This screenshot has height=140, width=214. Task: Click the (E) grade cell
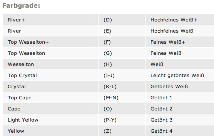[122, 31]
